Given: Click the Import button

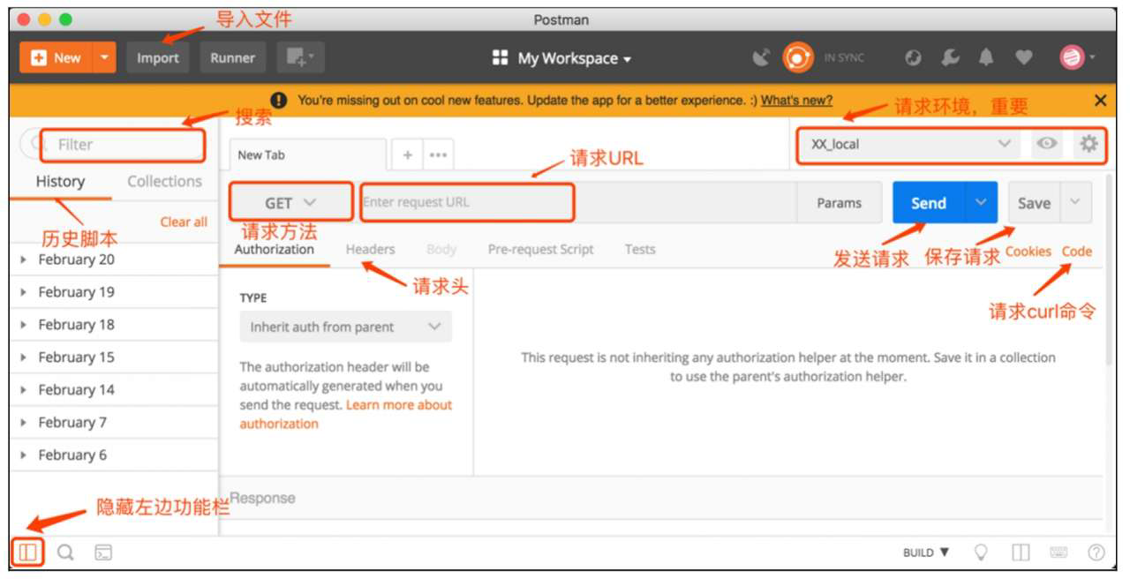Looking at the screenshot, I should (x=158, y=58).
